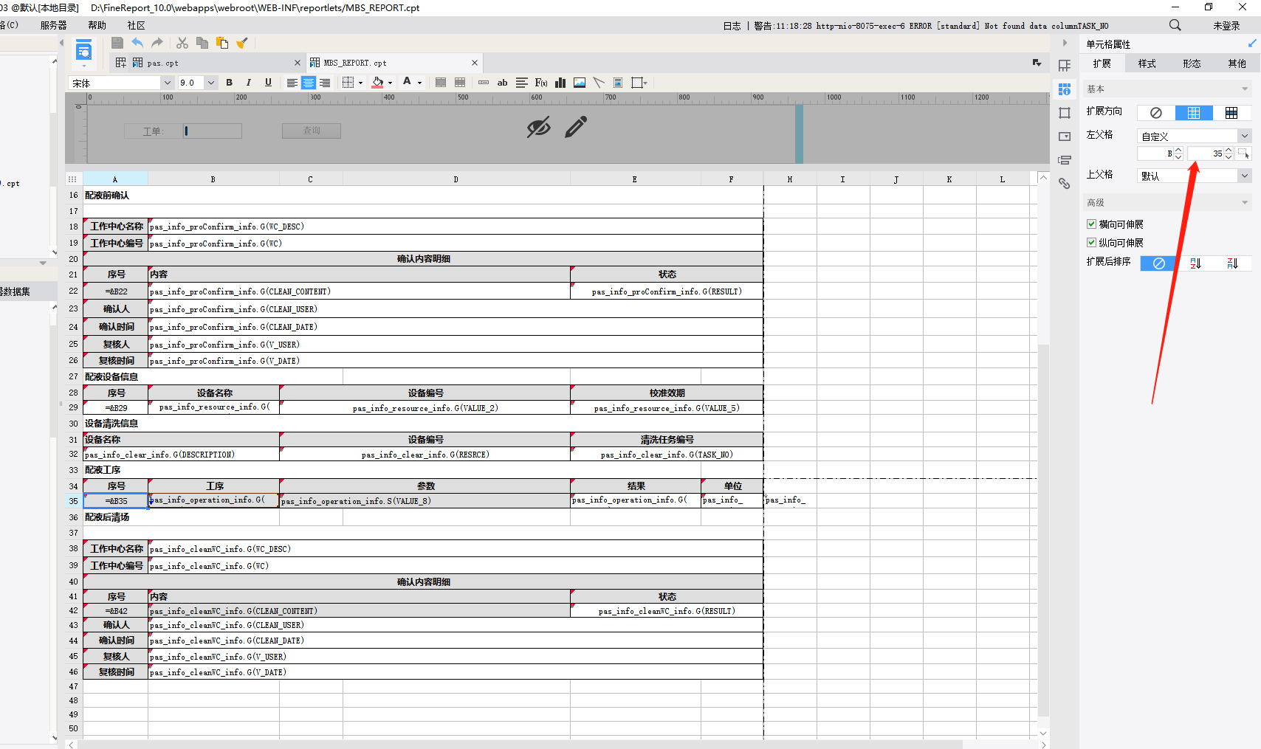This screenshot has height=749, width=1261.
Task: Switch to the 样式 tab
Action: point(1147,63)
